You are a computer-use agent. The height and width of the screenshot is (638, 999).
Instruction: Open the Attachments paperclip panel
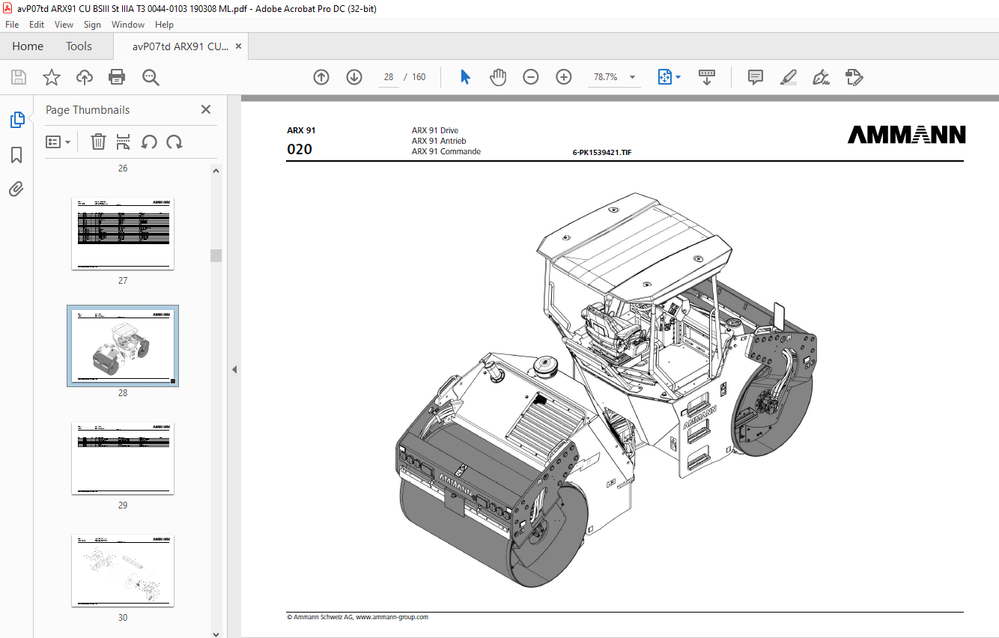tap(16, 189)
